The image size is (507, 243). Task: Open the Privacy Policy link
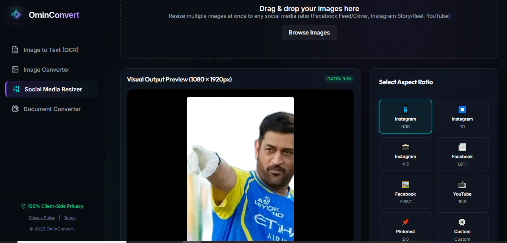click(x=42, y=218)
